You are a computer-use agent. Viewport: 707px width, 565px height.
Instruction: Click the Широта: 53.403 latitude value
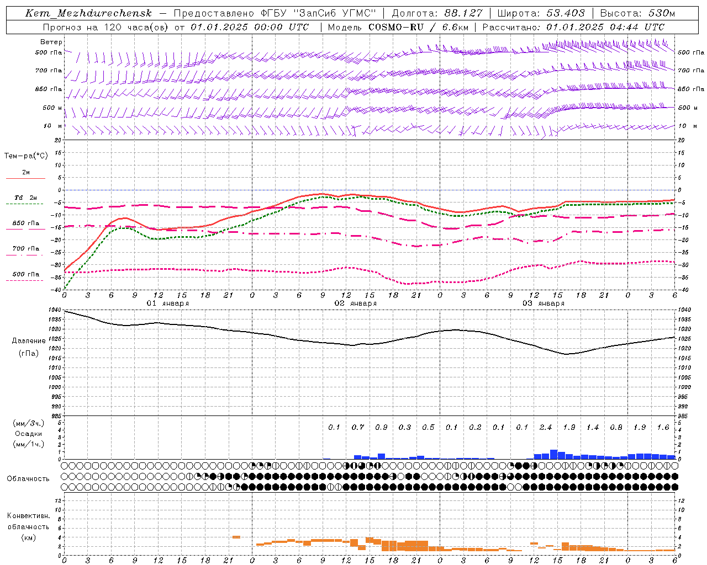[541, 13]
